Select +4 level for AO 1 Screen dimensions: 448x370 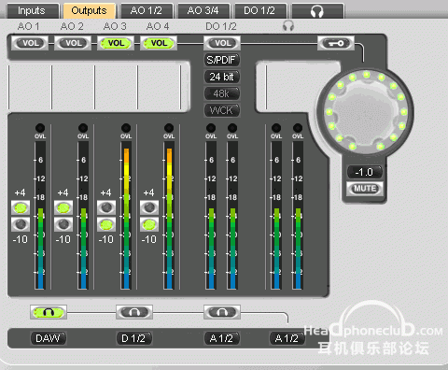pyautogui.click(x=21, y=207)
